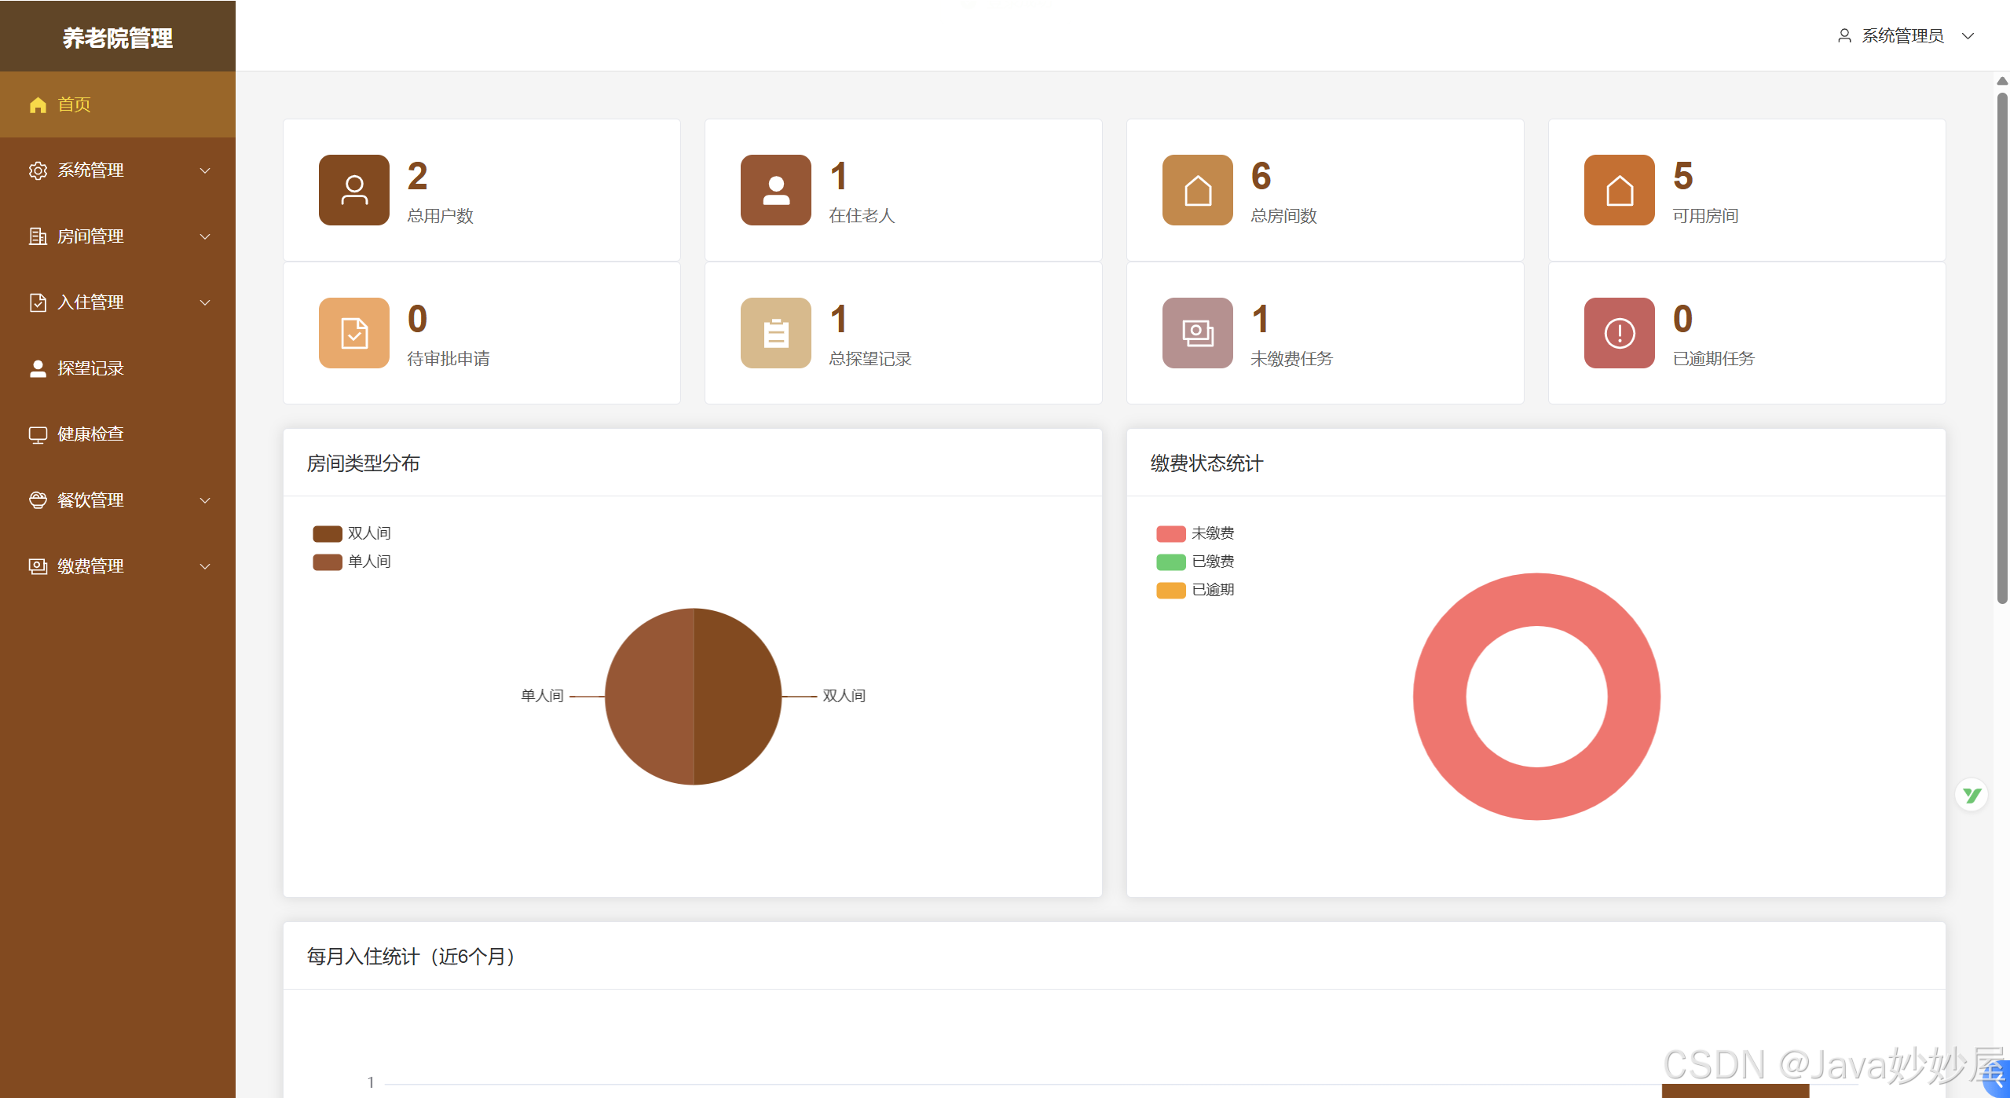Click the 待审批申请 document check icon
2010x1098 pixels.
pyautogui.click(x=353, y=333)
